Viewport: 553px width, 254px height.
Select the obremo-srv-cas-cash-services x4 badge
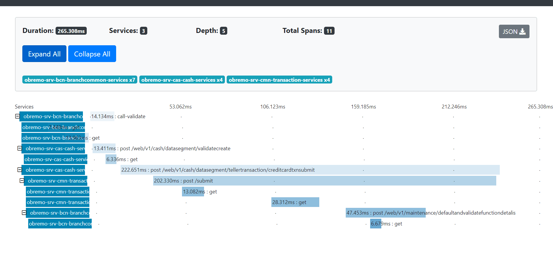[182, 80]
